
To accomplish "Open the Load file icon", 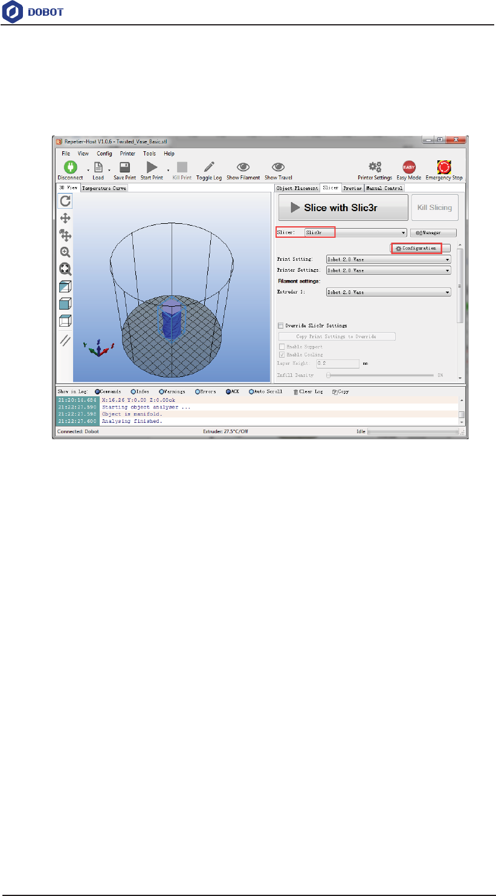I will point(98,168).
